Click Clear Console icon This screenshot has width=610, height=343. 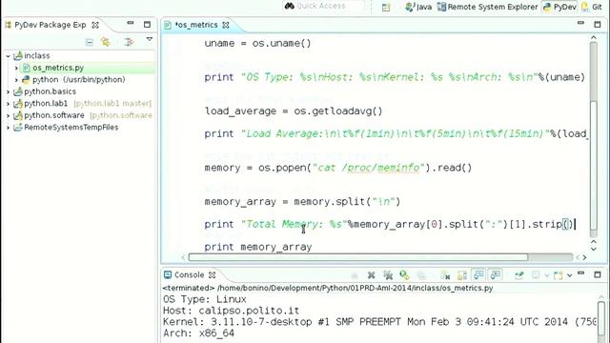[x=445, y=275]
